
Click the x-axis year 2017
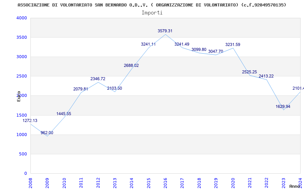pyautogui.click(x=182, y=183)
